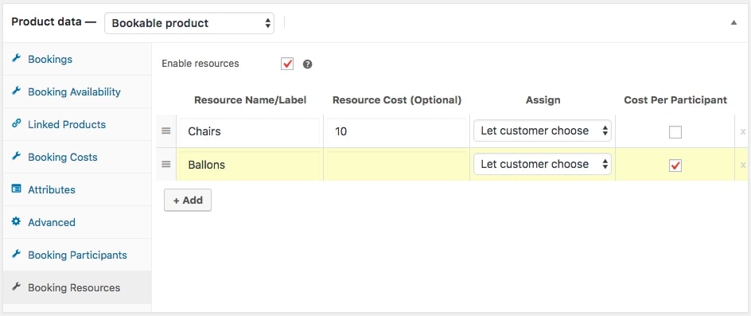Click the Ballons resource name field

[250, 165]
